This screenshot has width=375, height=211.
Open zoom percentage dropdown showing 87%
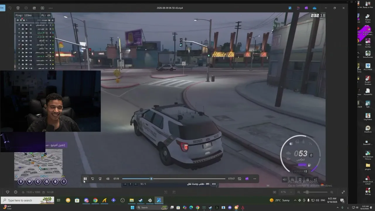point(287,192)
